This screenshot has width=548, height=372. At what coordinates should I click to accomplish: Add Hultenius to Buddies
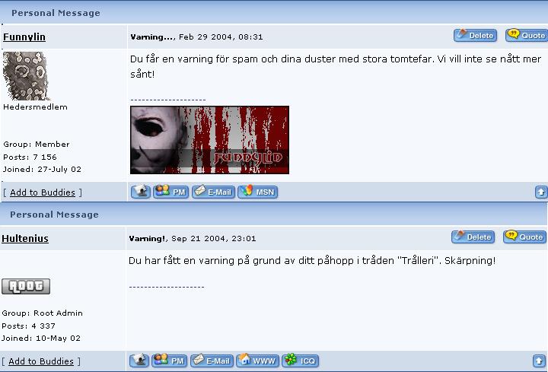[41, 361]
